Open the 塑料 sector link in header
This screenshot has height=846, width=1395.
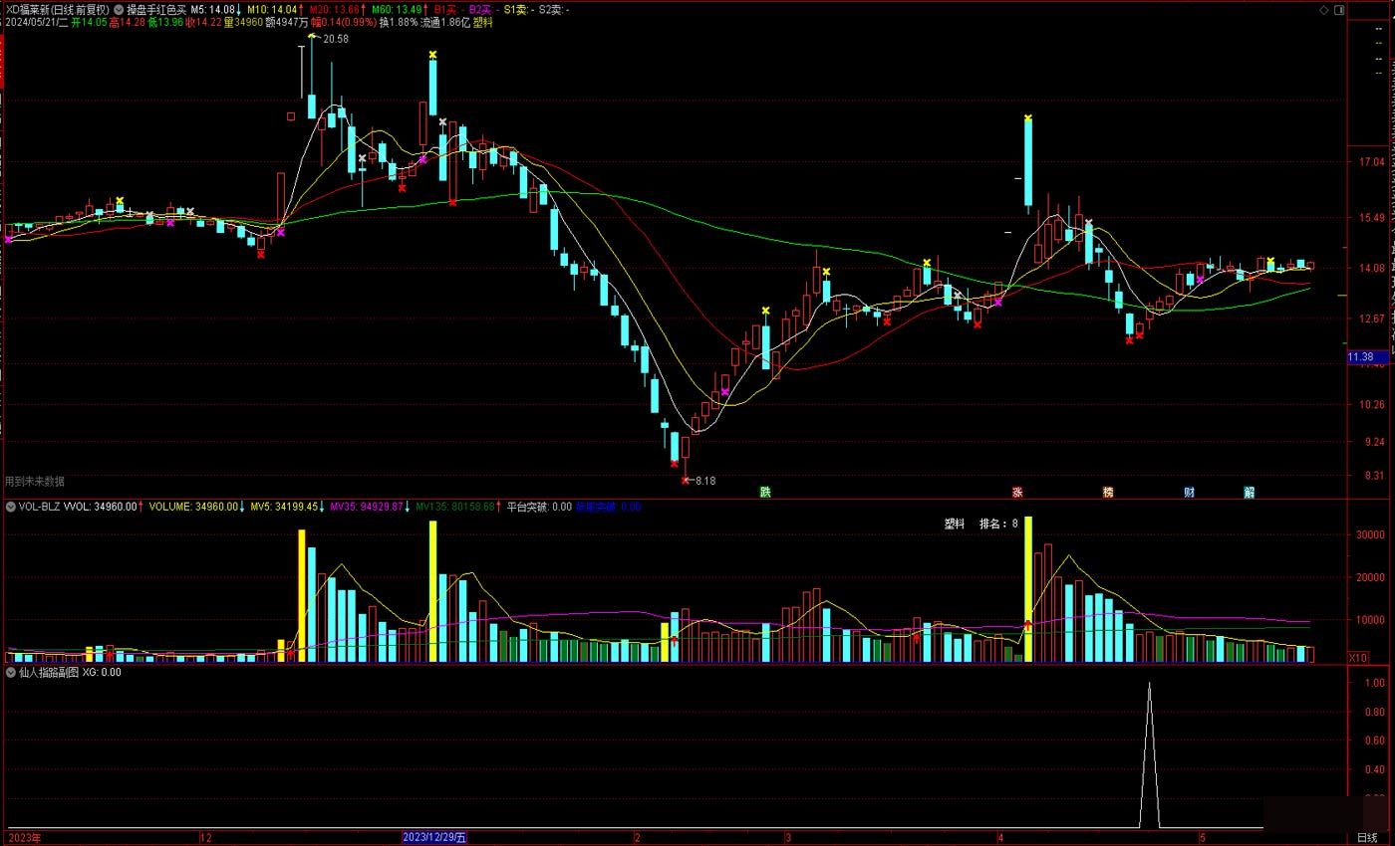coord(483,22)
